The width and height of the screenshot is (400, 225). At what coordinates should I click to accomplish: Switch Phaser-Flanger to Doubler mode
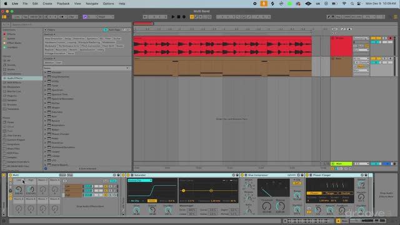coord(346,193)
